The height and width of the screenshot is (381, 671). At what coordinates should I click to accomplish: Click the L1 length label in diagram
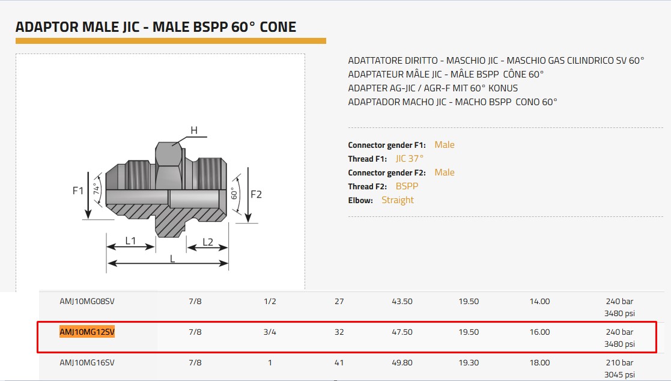[x=130, y=242]
